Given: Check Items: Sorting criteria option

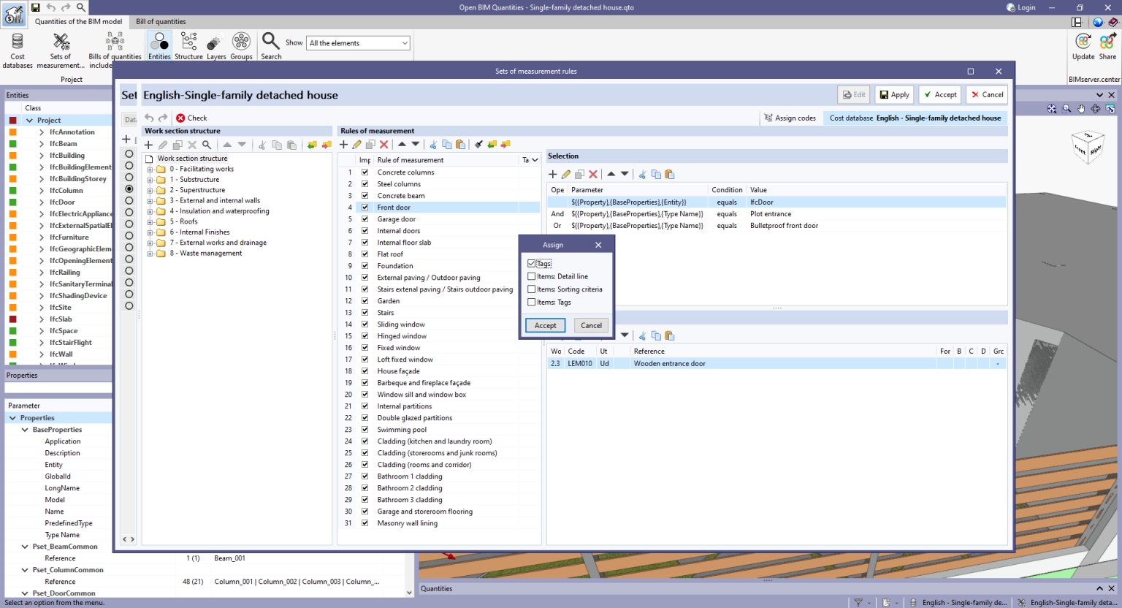Looking at the screenshot, I should click(531, 289).
